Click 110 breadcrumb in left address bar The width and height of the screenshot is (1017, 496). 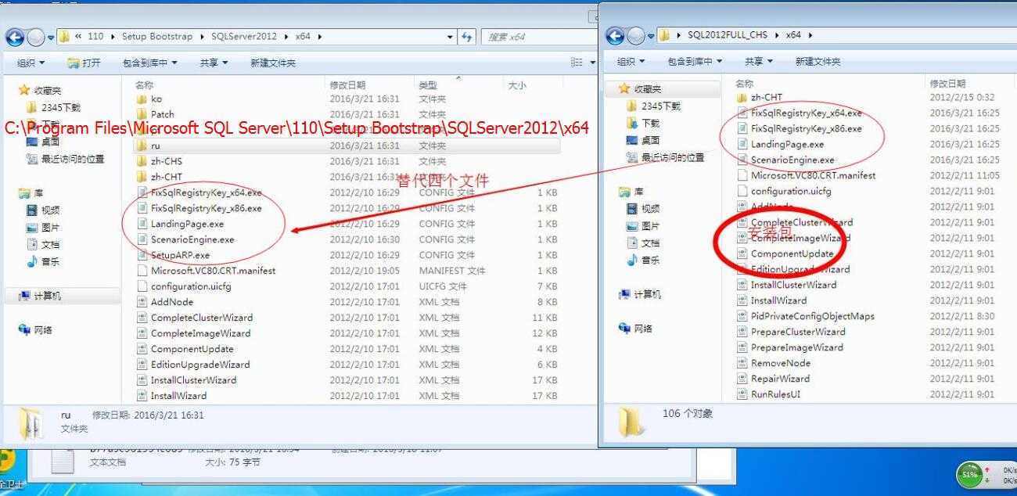(x=95, y=37)
